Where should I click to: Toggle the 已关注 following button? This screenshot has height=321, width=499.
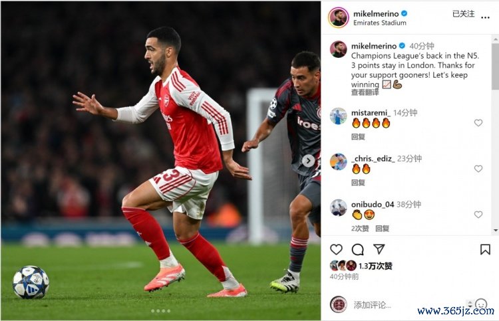[x=463, y=14]
